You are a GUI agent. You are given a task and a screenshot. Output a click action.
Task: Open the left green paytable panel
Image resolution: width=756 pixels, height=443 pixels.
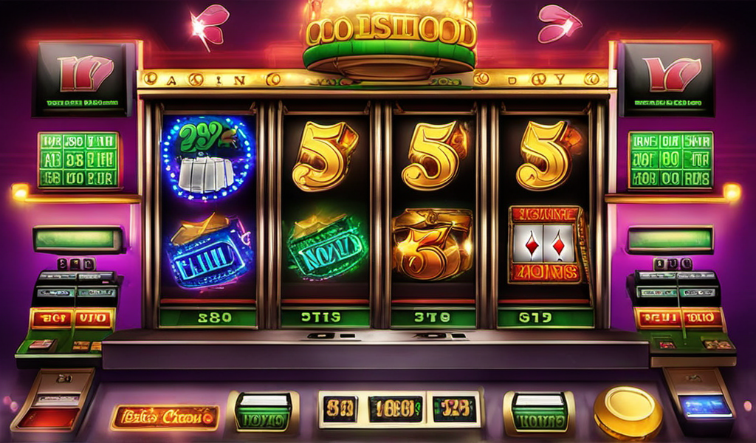coord(78,160)
